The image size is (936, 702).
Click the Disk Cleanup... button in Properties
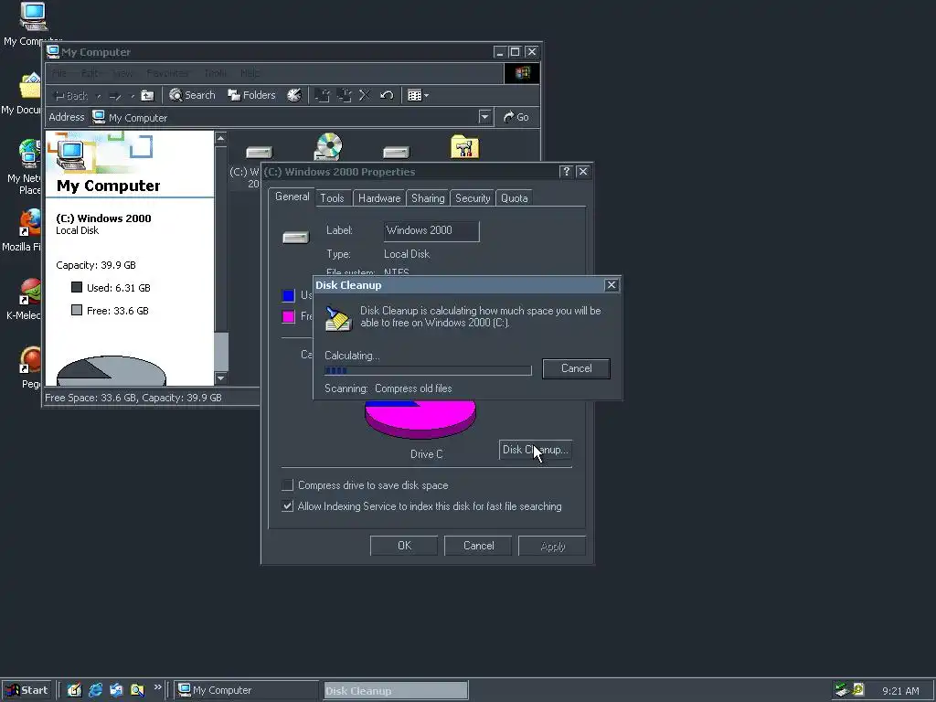pyautogui.click(x=536, y=450)
